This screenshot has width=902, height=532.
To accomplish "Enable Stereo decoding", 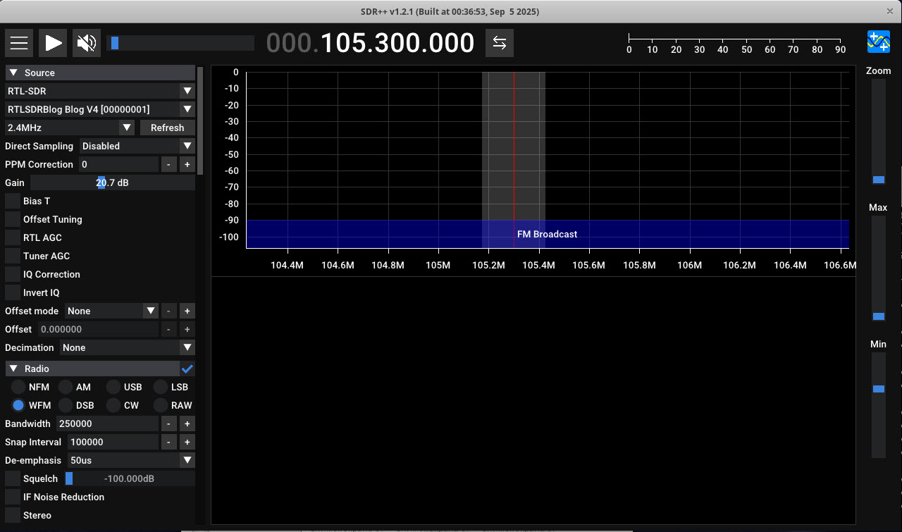I will tap(11, 515).
